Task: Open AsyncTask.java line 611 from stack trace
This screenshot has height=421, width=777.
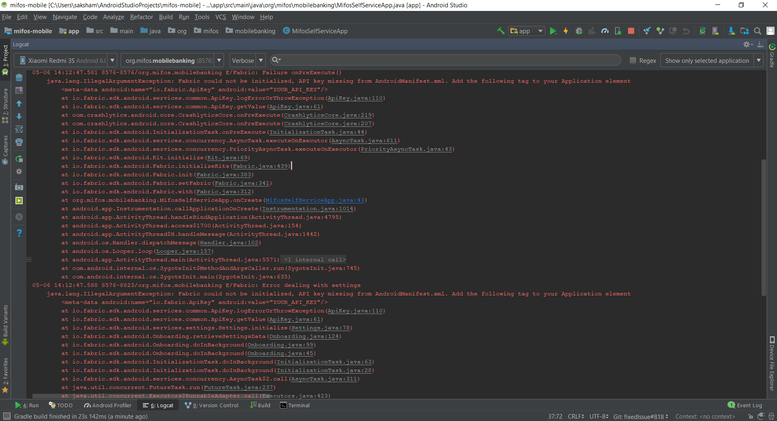Action: pyautogui.click(x=364, y=140)
